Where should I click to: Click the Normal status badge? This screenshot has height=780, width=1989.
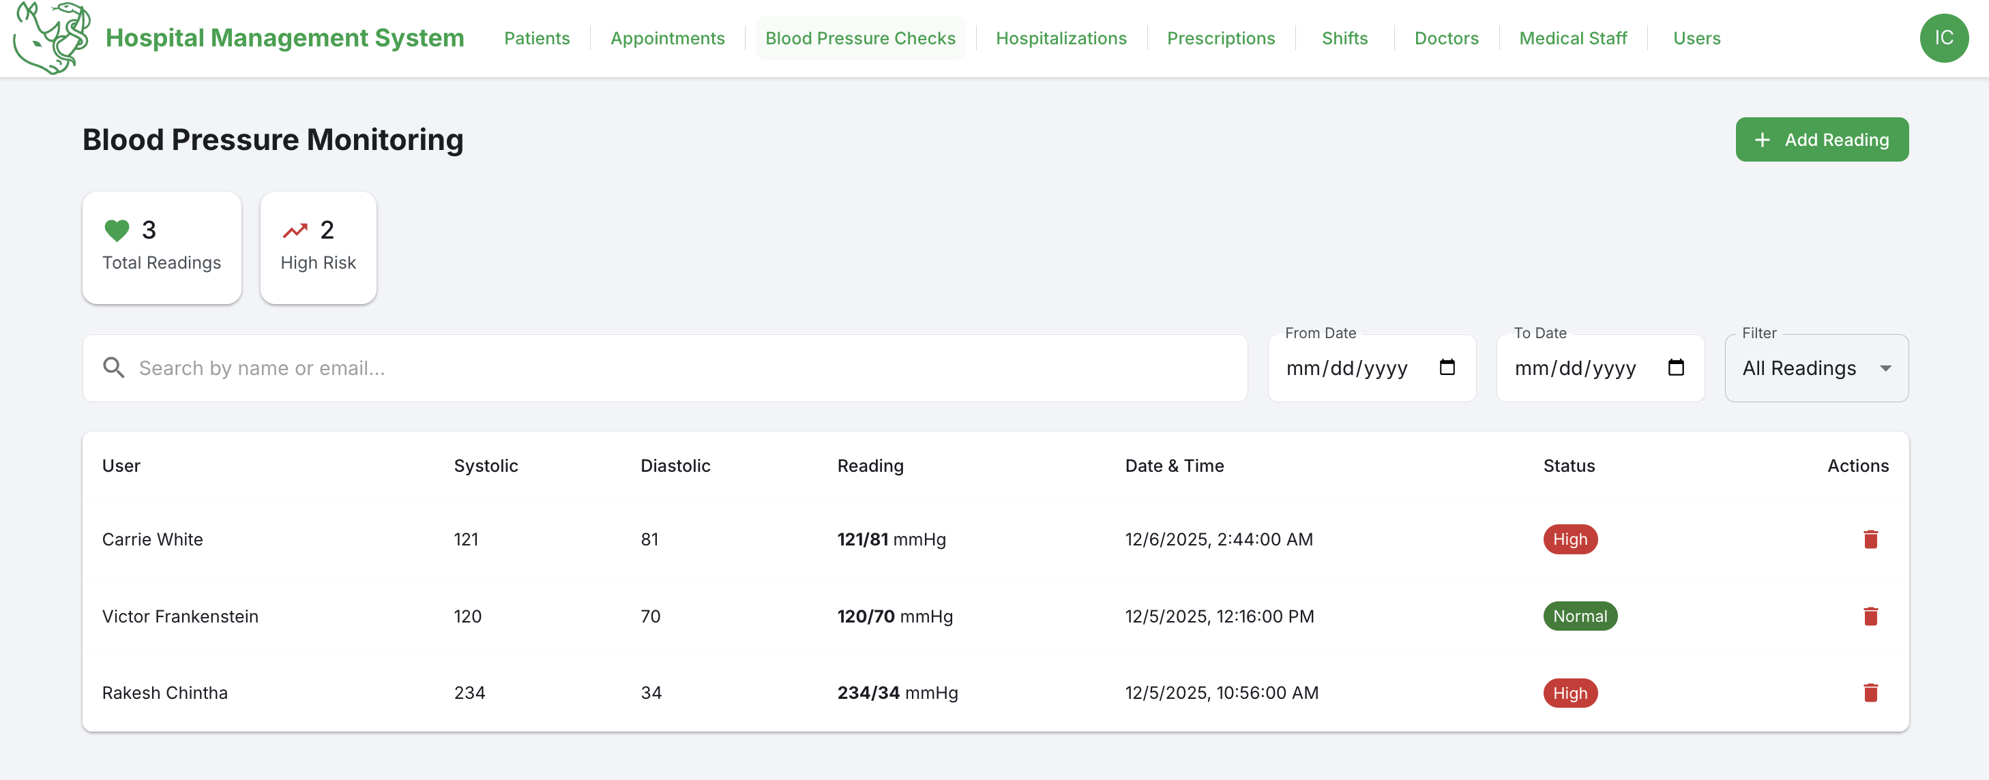click(x=1579, y=616)
